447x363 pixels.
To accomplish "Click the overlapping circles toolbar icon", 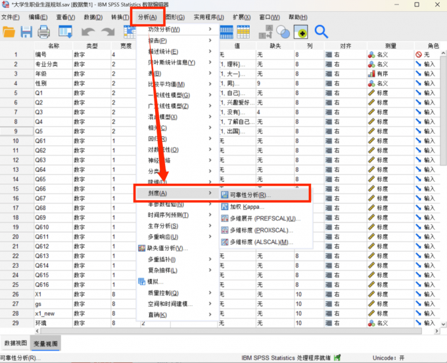I will click(x=283, y=32).
